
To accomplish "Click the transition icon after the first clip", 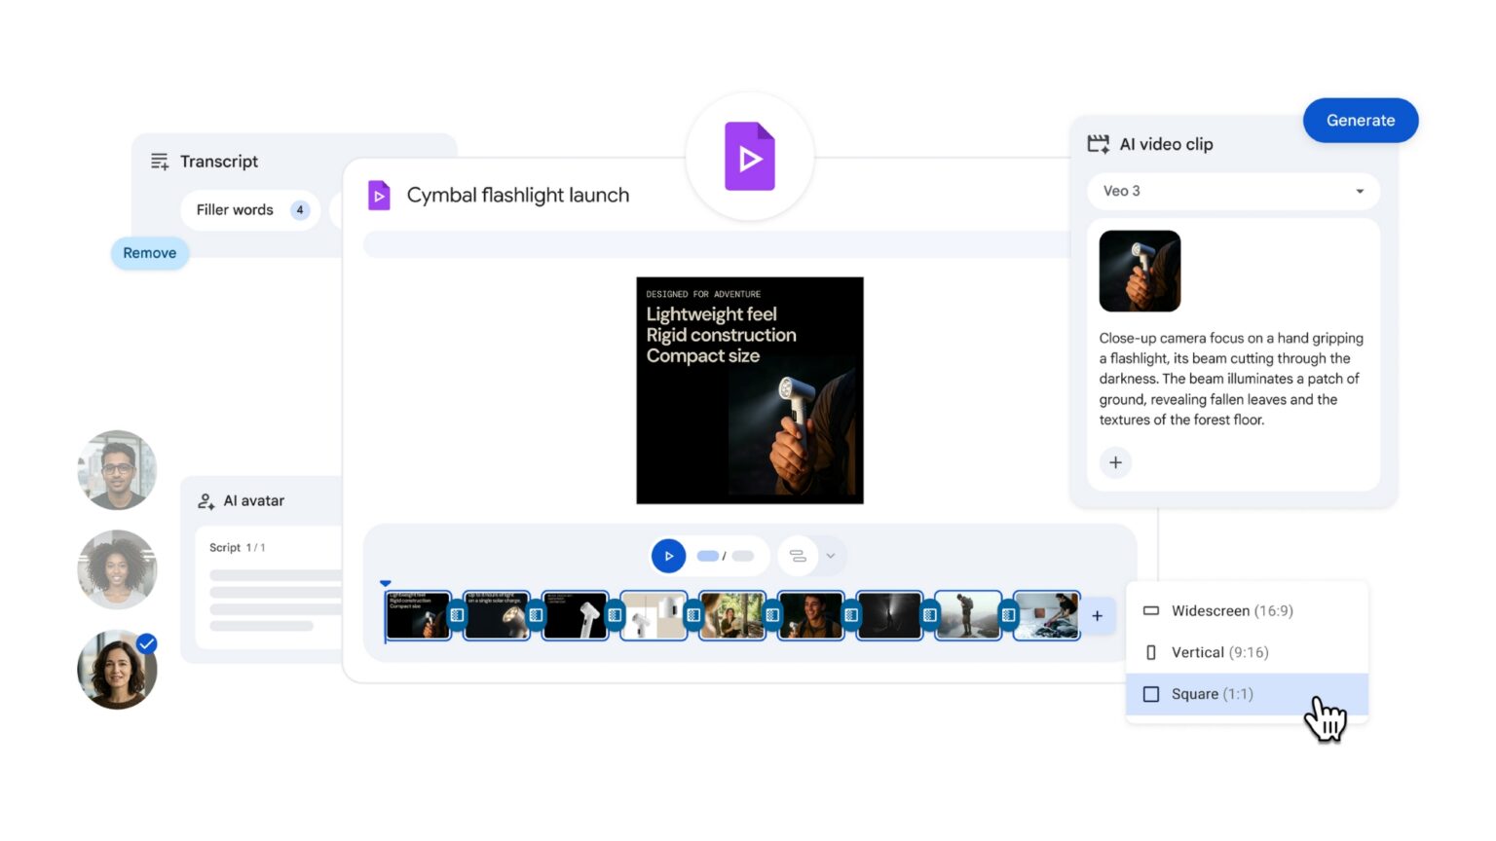I will [x=455, y=615].
